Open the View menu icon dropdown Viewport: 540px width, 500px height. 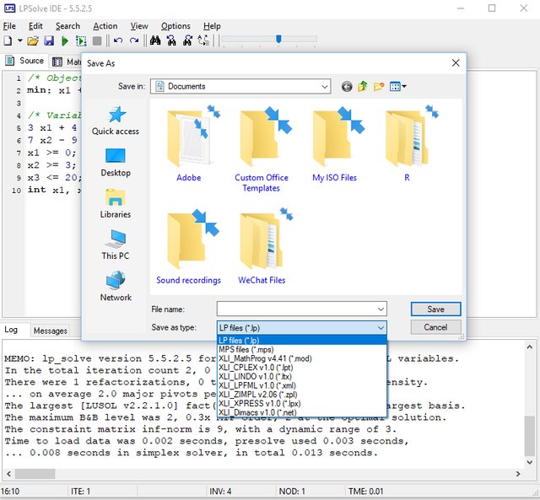397,86
